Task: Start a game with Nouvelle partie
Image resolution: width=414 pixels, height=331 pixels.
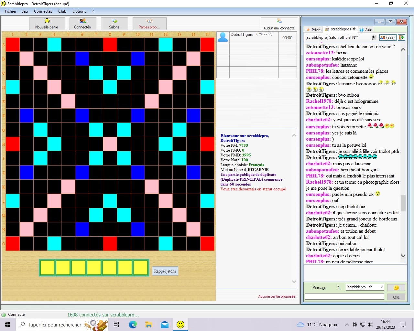Action: pos(47,24)
